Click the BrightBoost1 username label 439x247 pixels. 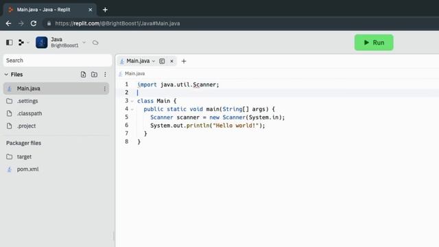coord(64,46)
